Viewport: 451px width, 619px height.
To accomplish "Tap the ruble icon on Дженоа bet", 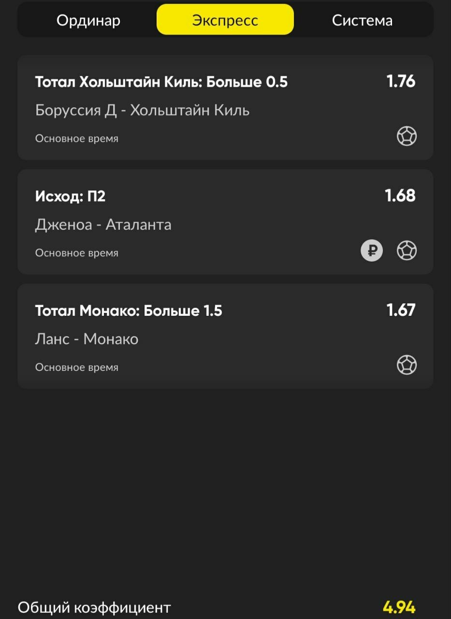I will tap(372, 251).
